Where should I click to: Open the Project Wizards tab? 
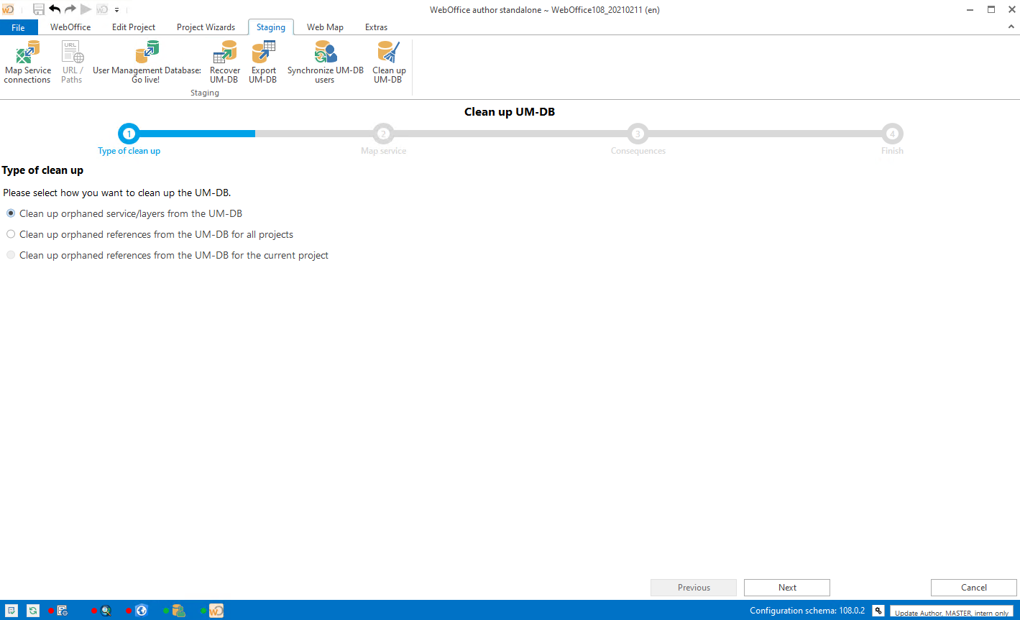tap(206, 27)
